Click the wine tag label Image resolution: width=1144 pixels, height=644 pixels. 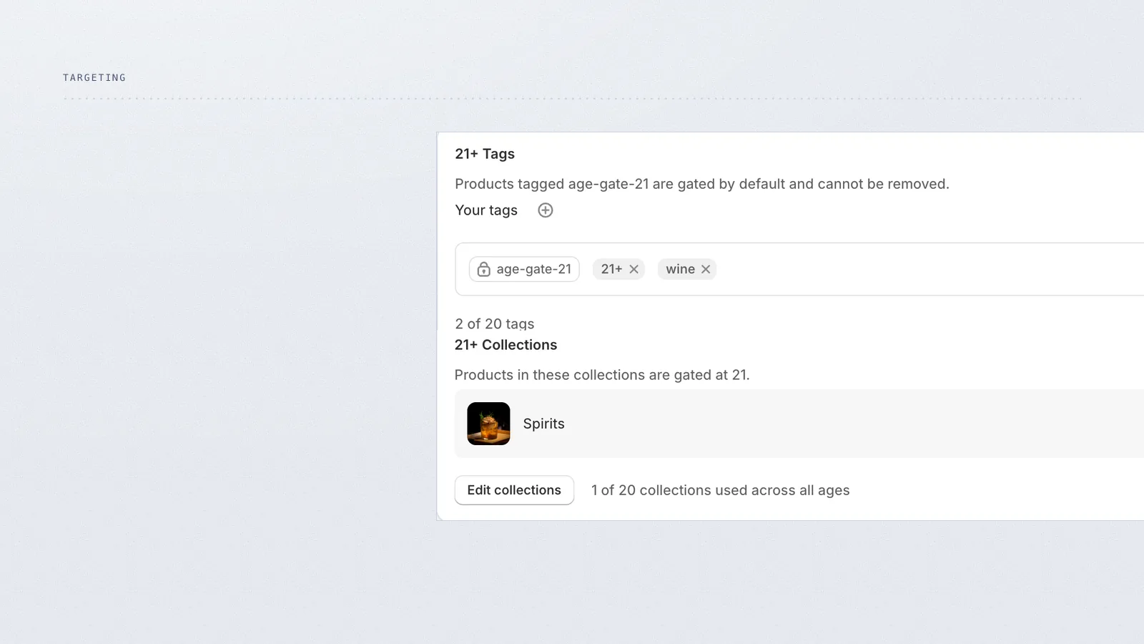click(680, 269)
